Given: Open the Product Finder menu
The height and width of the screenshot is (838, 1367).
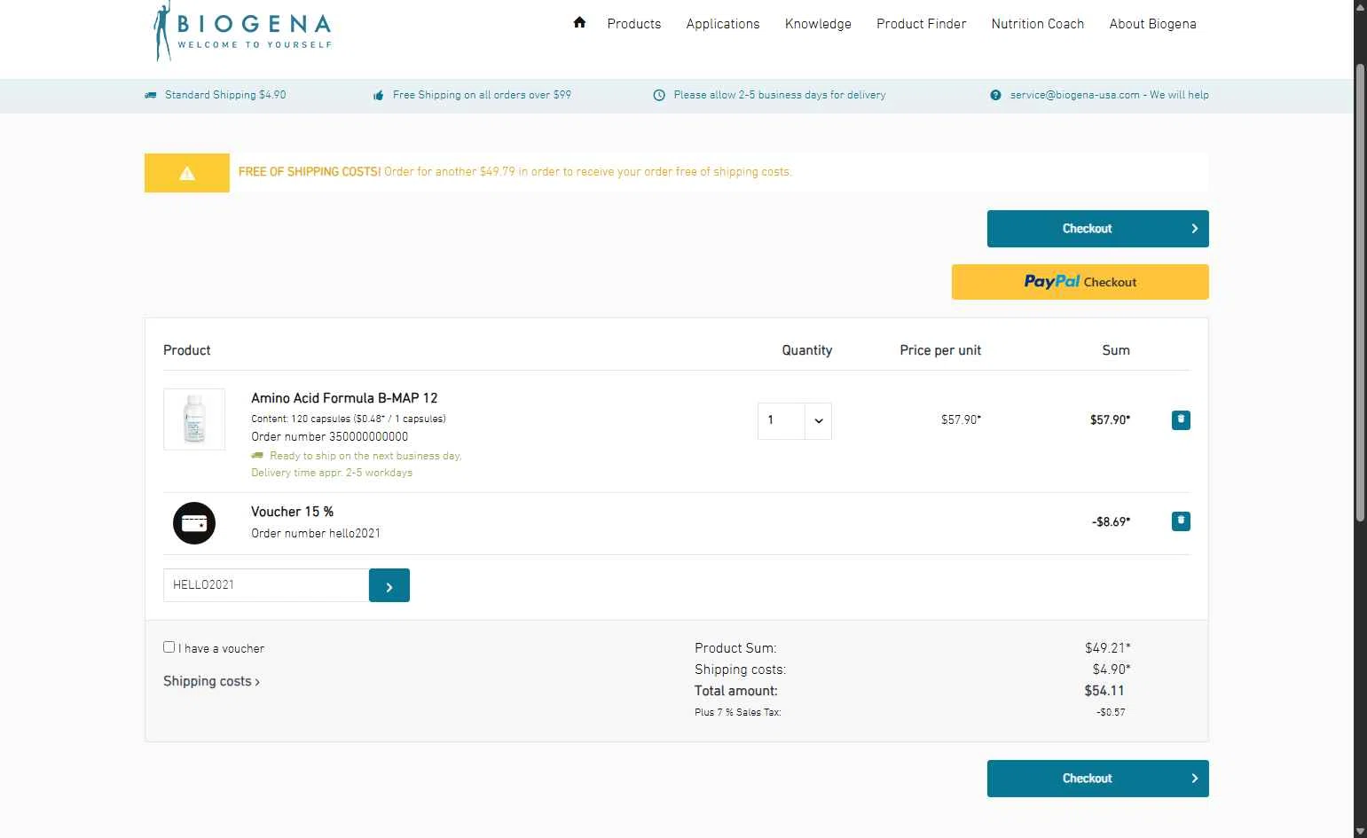Looking at the screenshot, I should coord(922,24).
